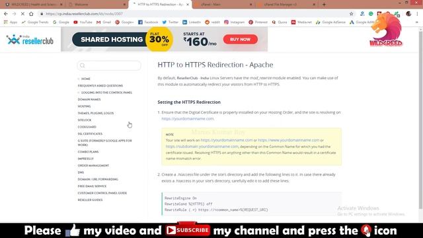Viewport: 423px width, 238px height.
Task: Open Free Email Service in sidebar
Action: [92, 186]
